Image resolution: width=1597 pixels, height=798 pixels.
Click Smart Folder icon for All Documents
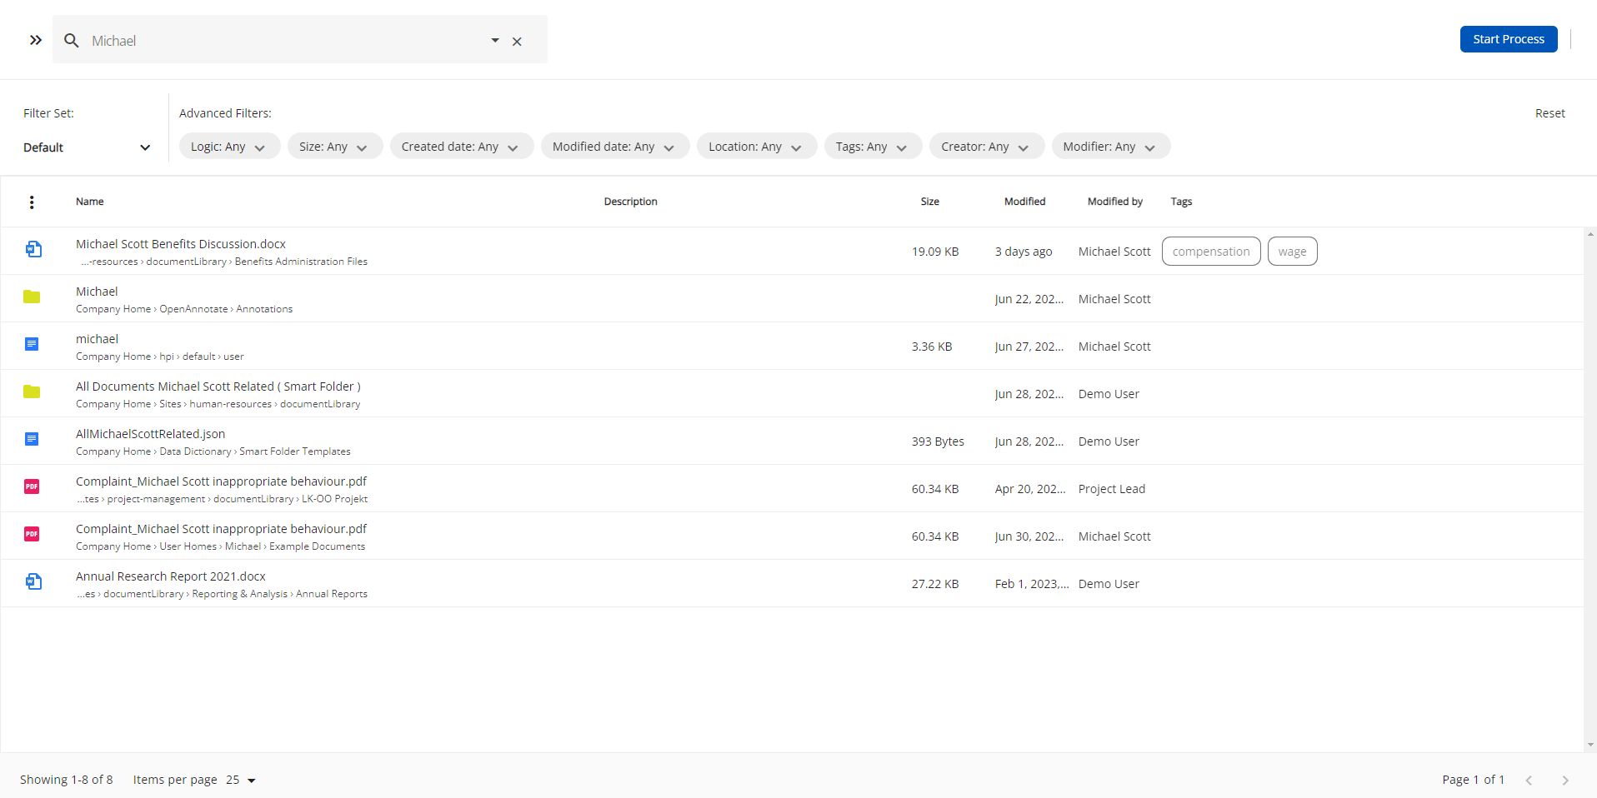tap(32, 392)
